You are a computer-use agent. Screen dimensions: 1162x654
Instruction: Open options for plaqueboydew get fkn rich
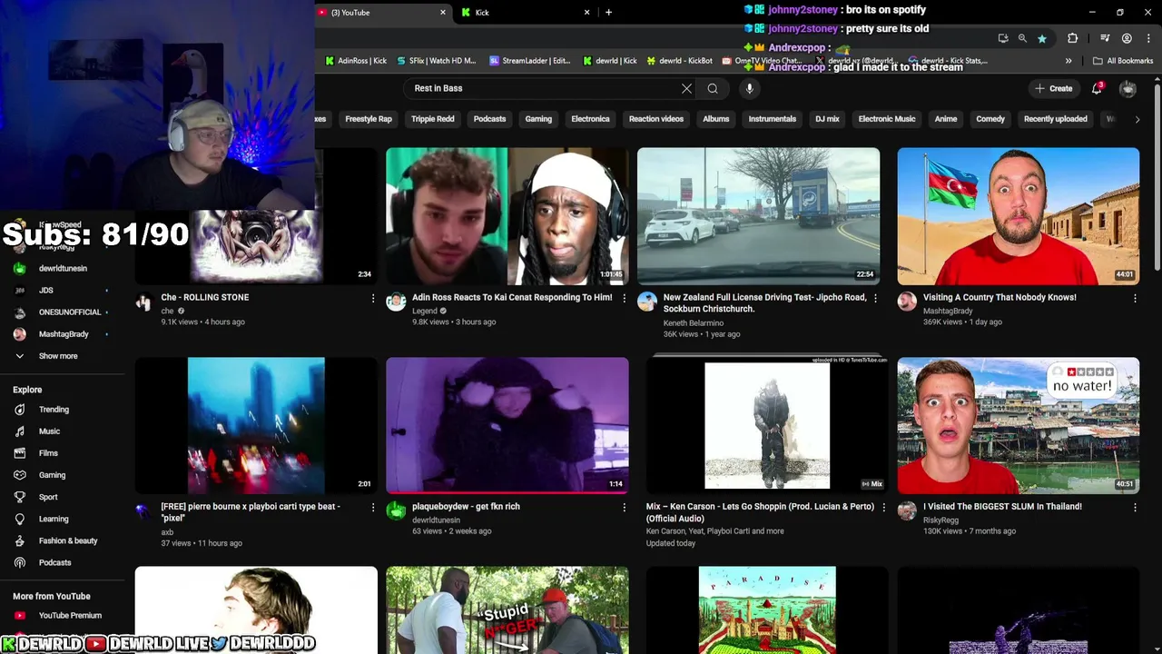pyautogui.click(x=624, y=507)
